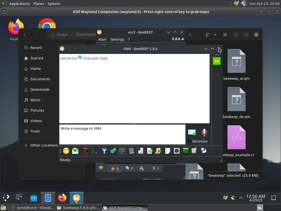Click the green Vm user avatar

217,61
